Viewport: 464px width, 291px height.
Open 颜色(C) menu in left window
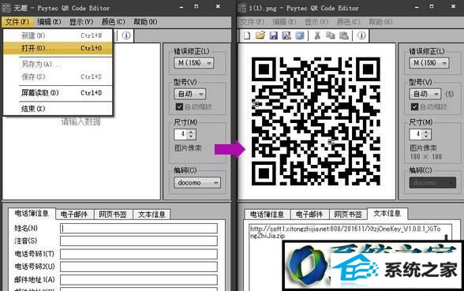[x=113, y=22]
